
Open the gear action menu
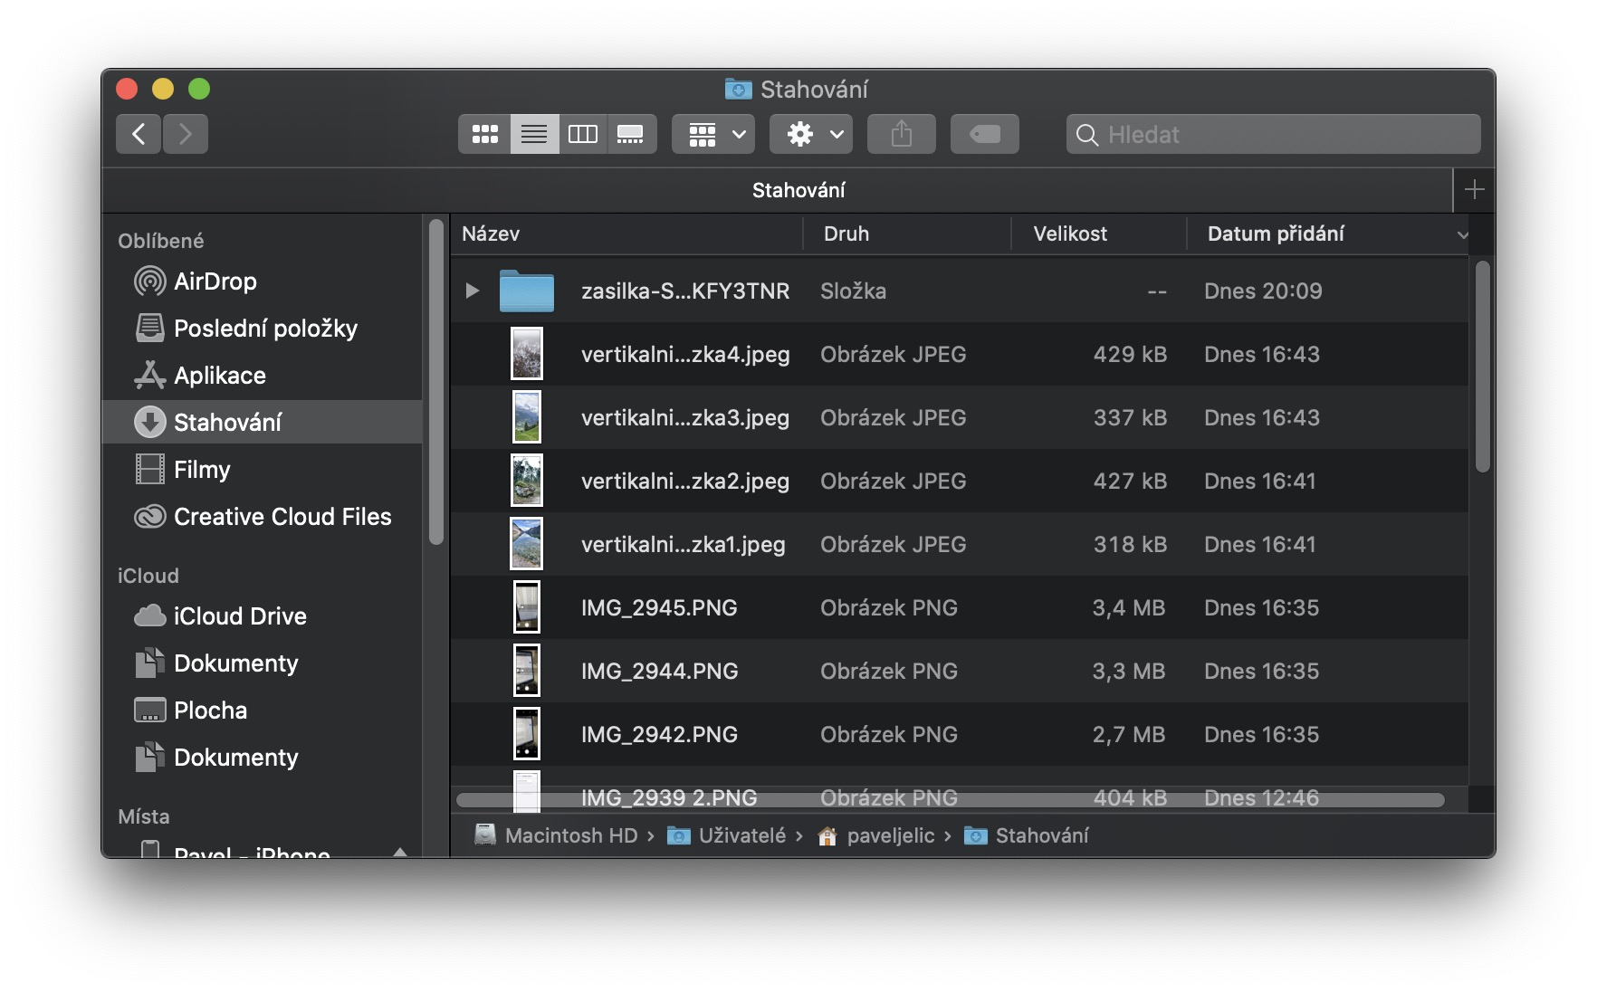point(811,135)
